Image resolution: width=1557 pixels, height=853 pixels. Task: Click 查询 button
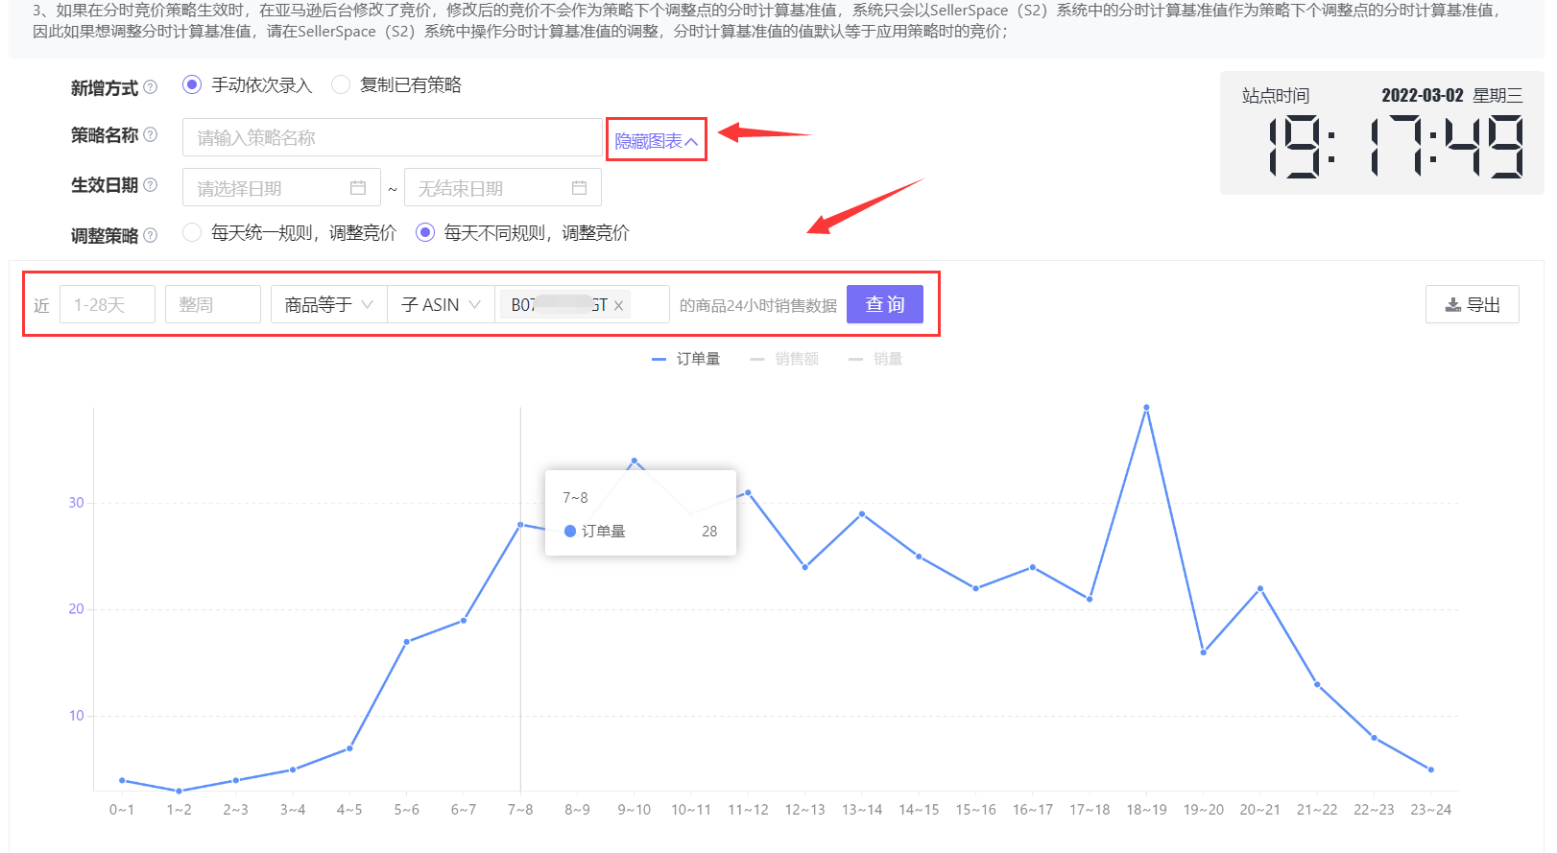tap(885, 304)
